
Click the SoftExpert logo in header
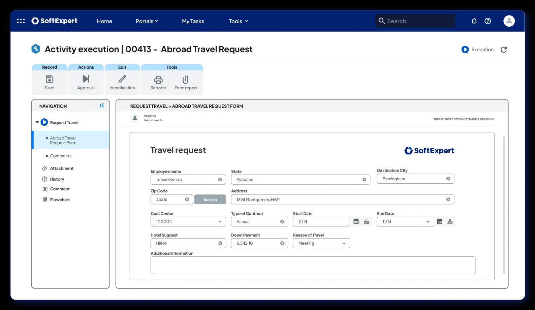(x=54, y=21)
